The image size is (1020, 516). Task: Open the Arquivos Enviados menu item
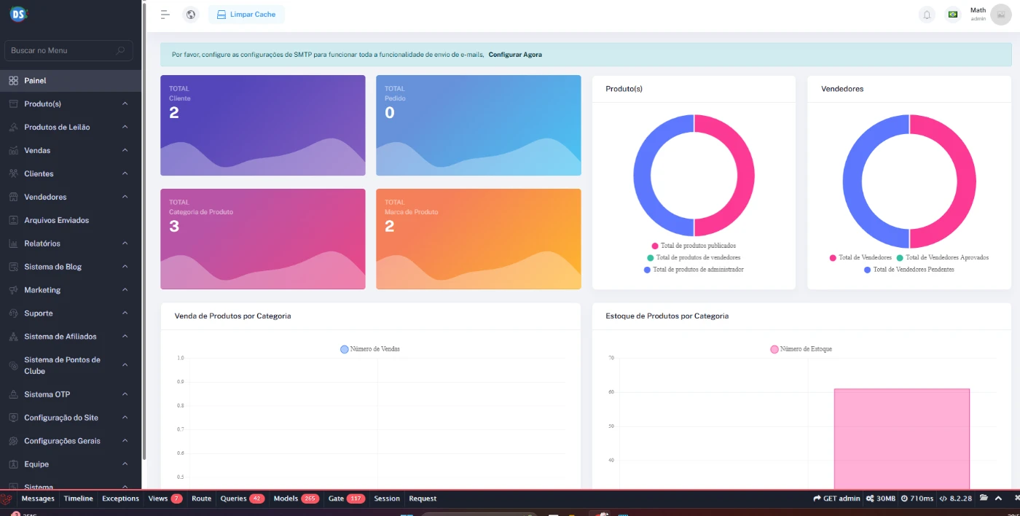point(56,220)
